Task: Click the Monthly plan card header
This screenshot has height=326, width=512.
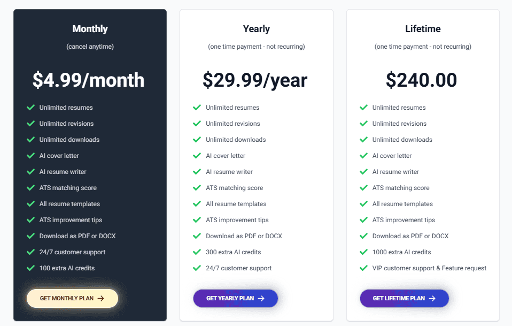Action: click(90, 28)
